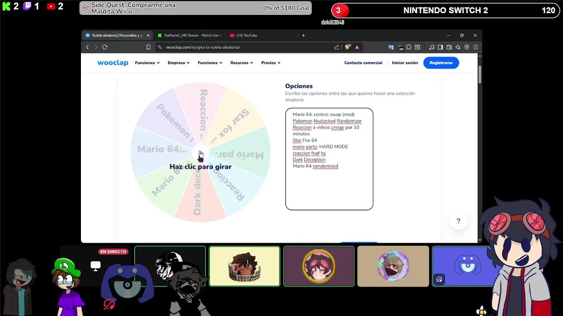Click the NINTENDO SWITCH 2 banner text
The width and height of the screenshot is (563, 316).
click(x=446, y=11)
